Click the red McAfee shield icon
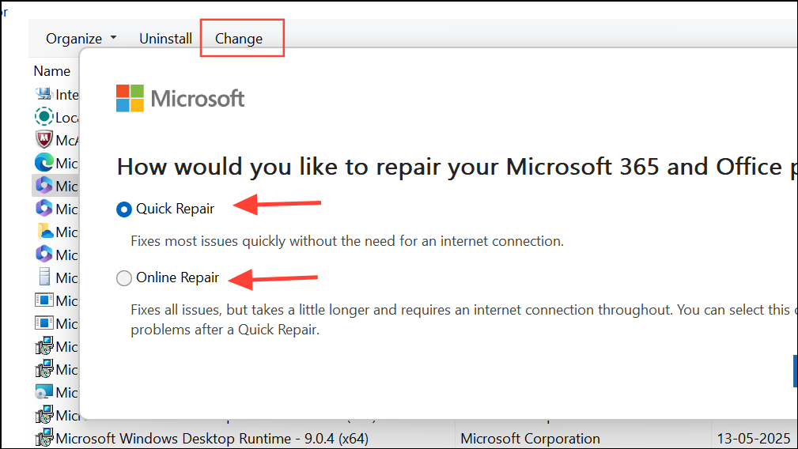The height and width of the screenshot is (449, 798). pyautogui.click(x=43, y=140)
